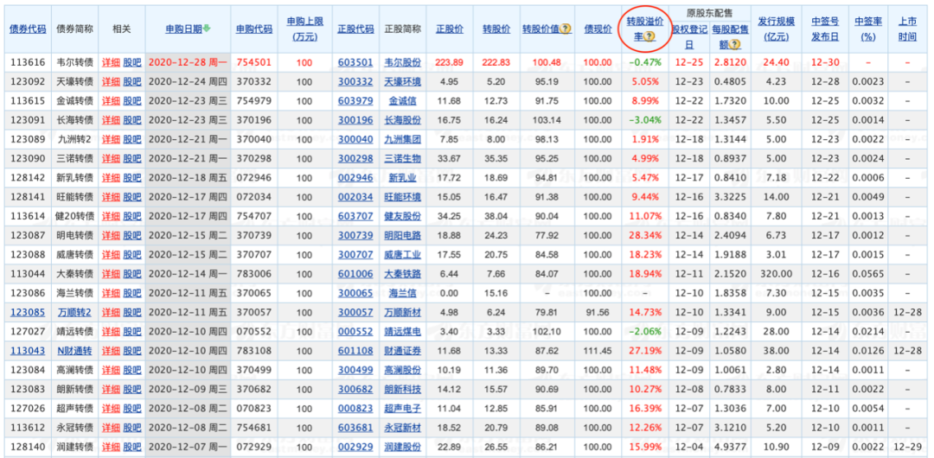Select 债现价 cell 111.45
The height and width of the screenshot is (458, 934).
coord(598,351)
